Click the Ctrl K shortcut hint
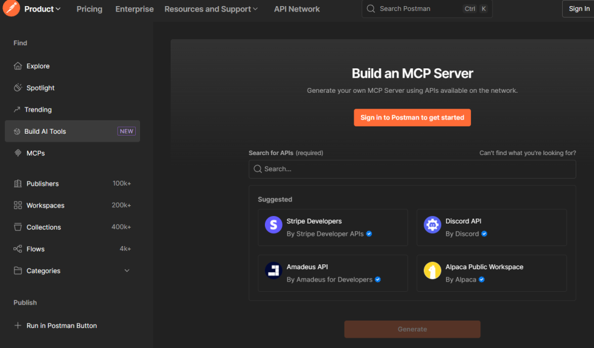This screenshot has width=594, height=348. point(475,9)
